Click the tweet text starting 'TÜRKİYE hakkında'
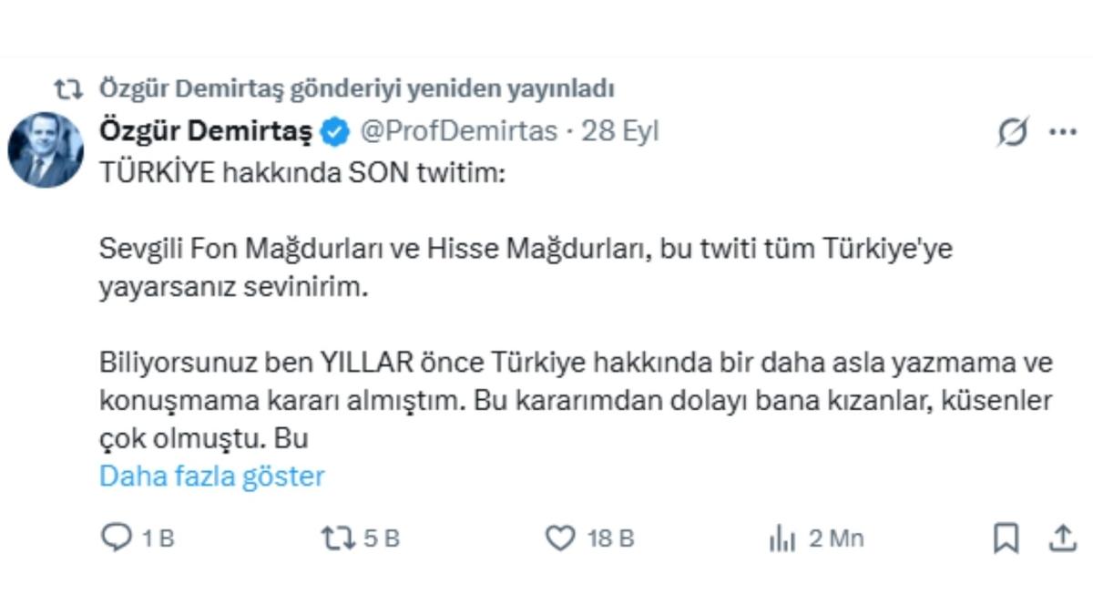 point(576,307)
